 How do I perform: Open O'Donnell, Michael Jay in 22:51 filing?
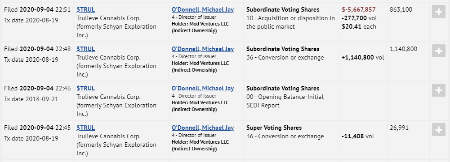point(203,9)
